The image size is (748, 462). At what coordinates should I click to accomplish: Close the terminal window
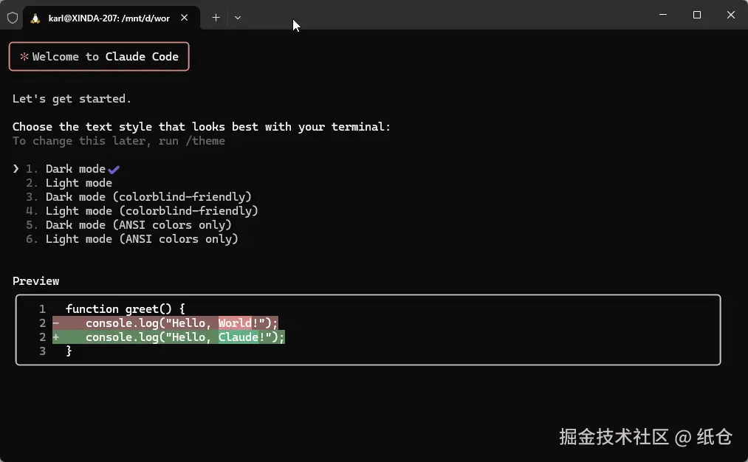tap(731, 15)
